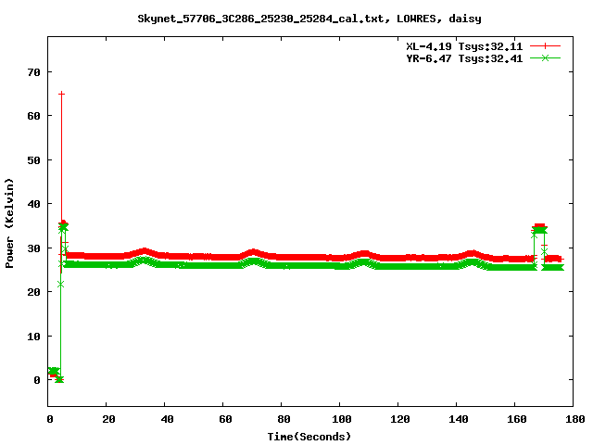Click the Time(Seconds) axis label

pos(309,437)
